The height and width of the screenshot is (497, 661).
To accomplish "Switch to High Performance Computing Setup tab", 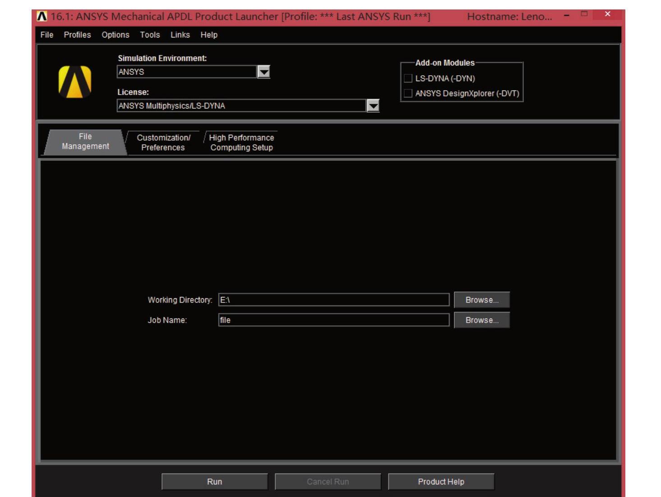I will tap(241, 142).
